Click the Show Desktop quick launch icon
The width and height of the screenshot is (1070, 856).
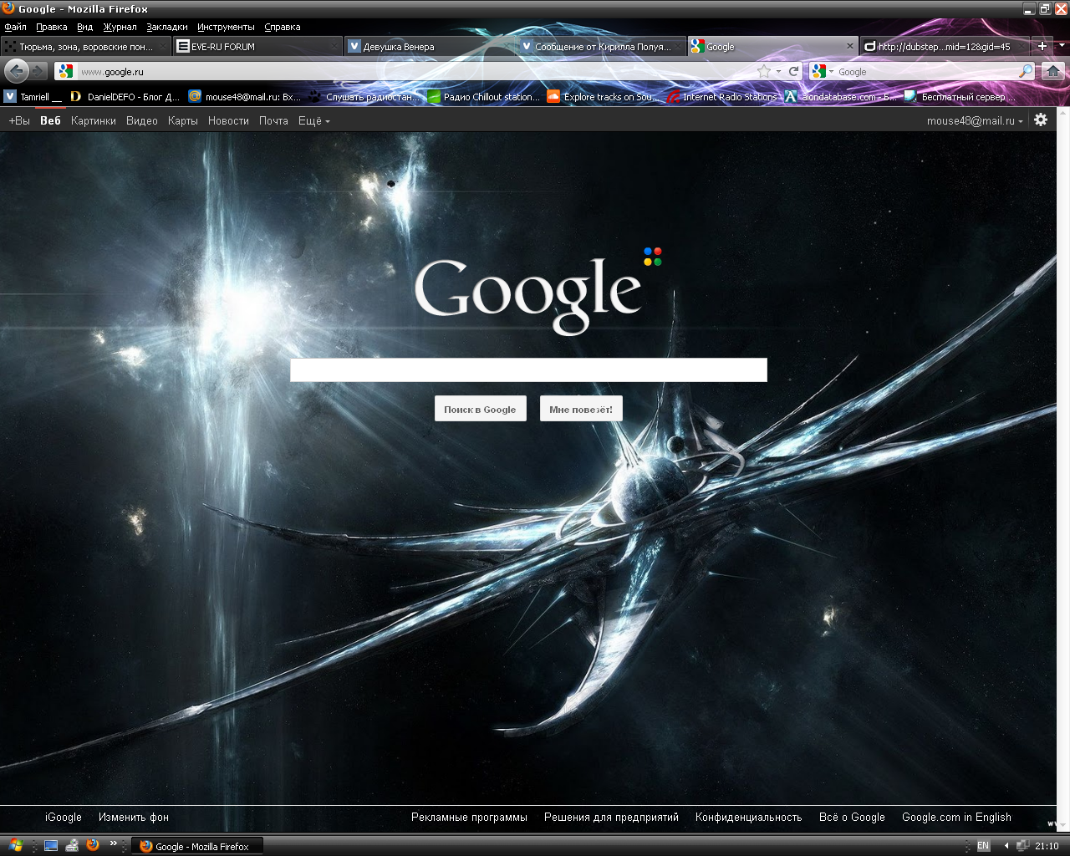tap(51, 845)
